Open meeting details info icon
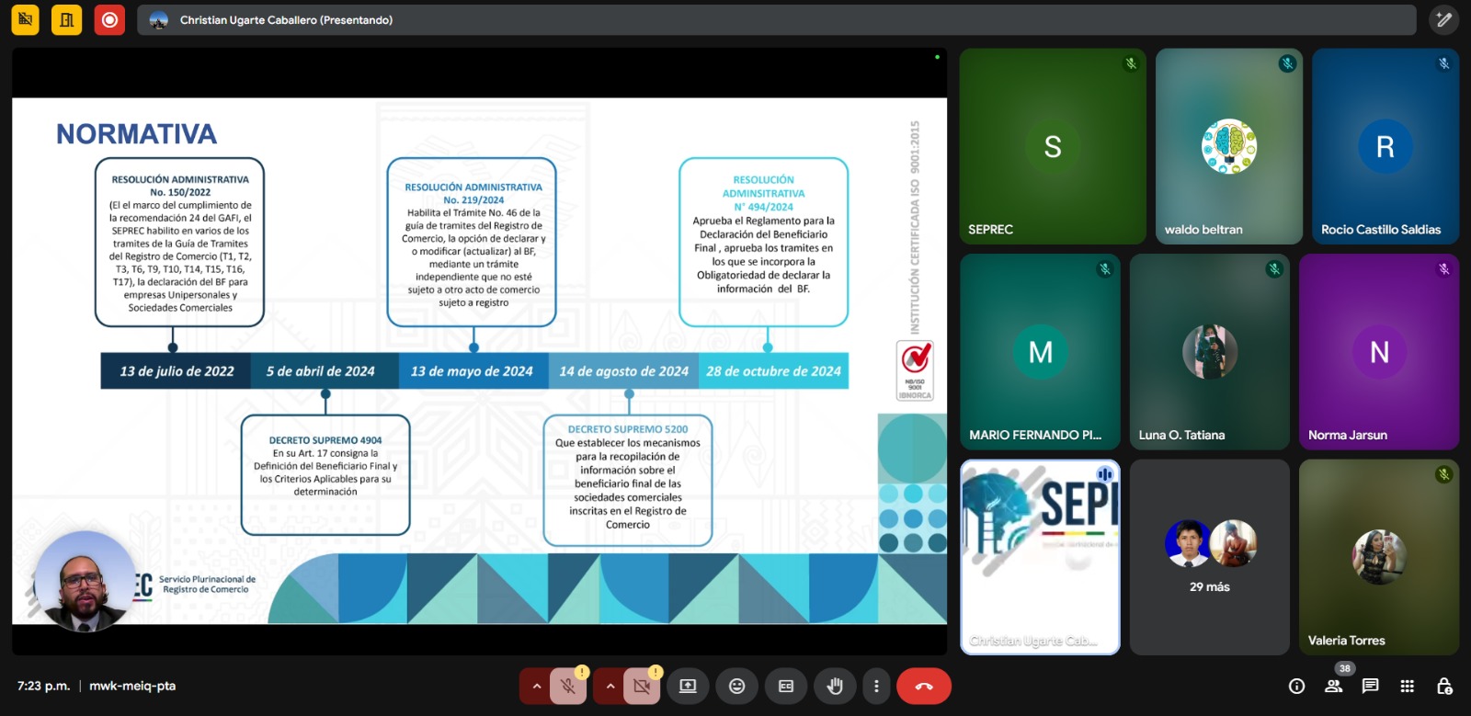Screen dimensions: 1471x716 [x=1296, y=687]
